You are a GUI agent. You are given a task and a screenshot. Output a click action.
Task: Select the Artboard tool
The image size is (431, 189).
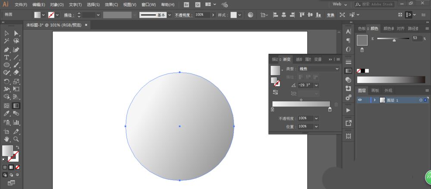6,131
